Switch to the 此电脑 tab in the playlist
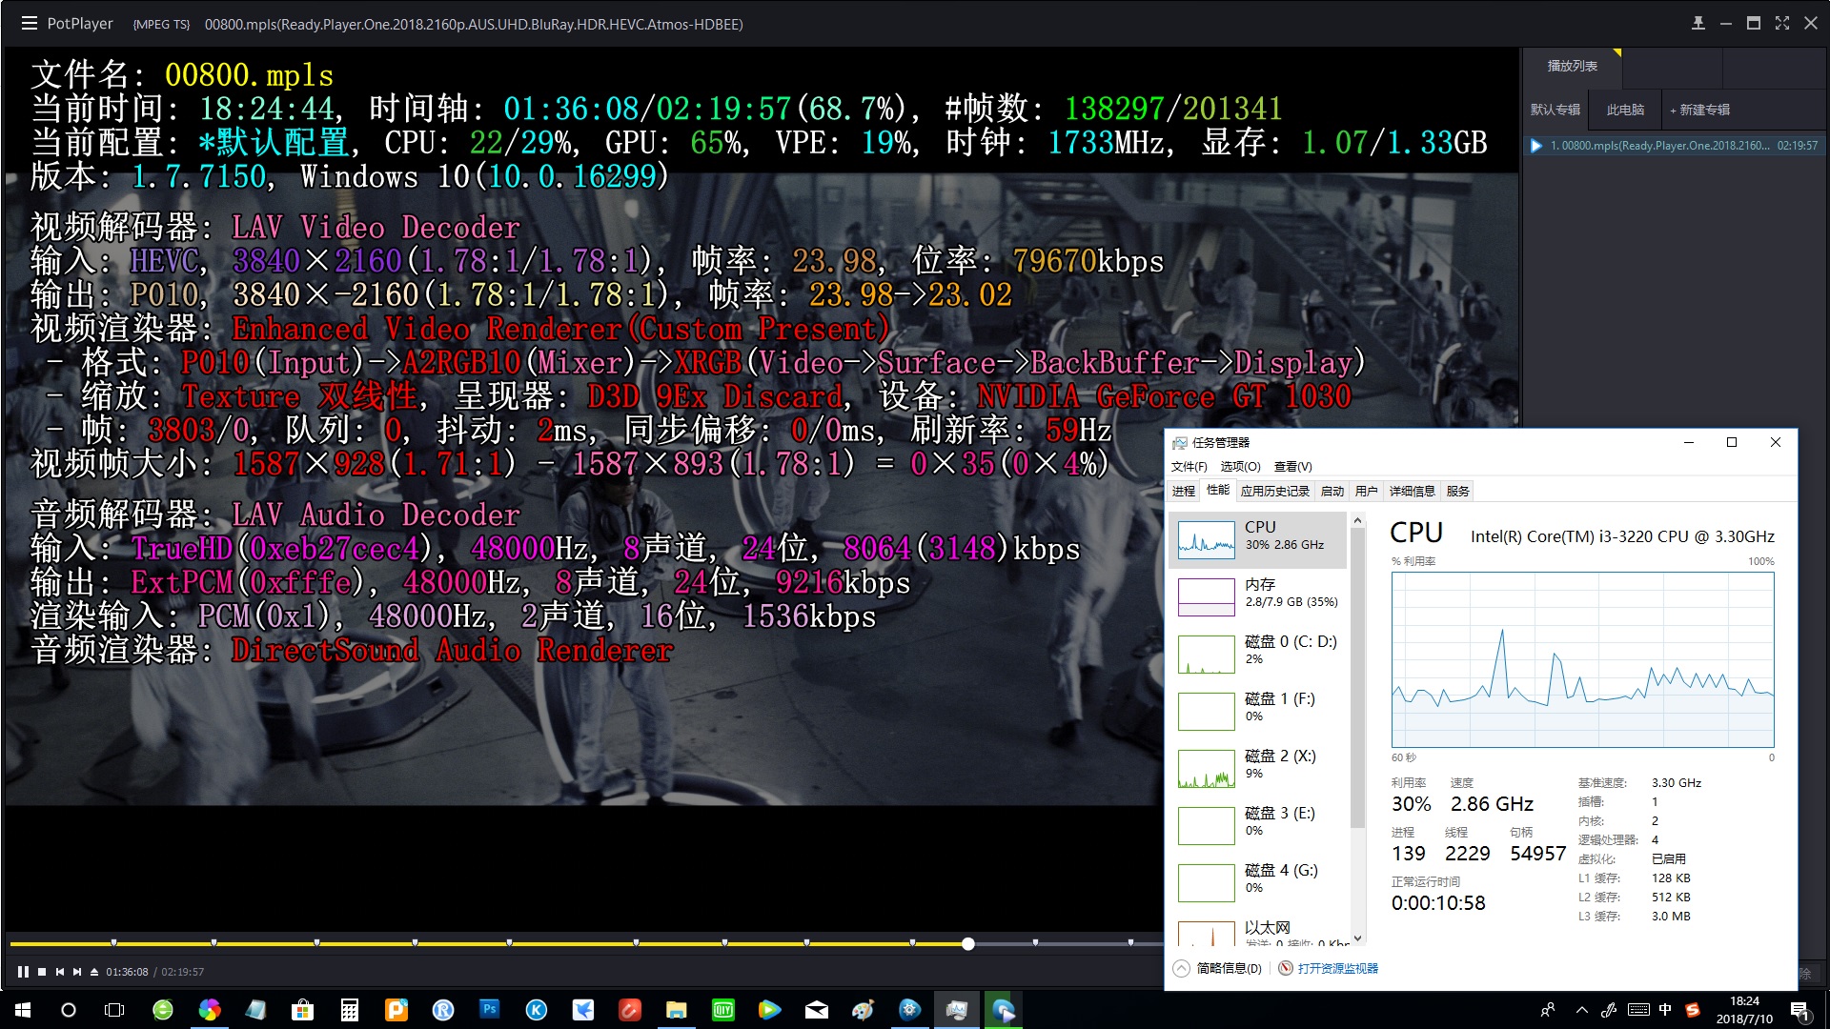 [x=1625, y=110]
